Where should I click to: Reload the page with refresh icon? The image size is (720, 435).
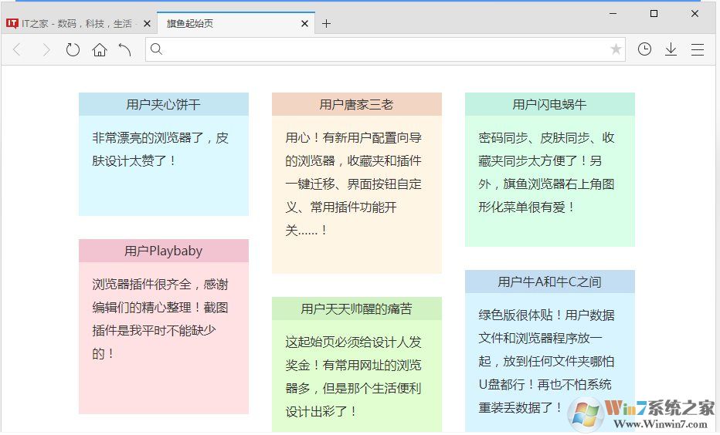pyautogui.click(x=73, y=50)
